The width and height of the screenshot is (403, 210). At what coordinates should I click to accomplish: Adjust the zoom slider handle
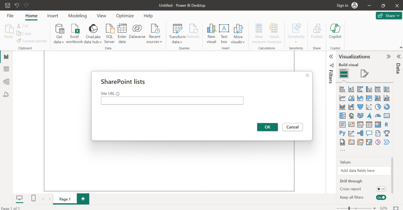(x=349, y=208)
